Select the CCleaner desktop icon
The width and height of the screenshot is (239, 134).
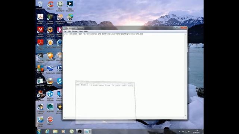click(x=50, y=5)
